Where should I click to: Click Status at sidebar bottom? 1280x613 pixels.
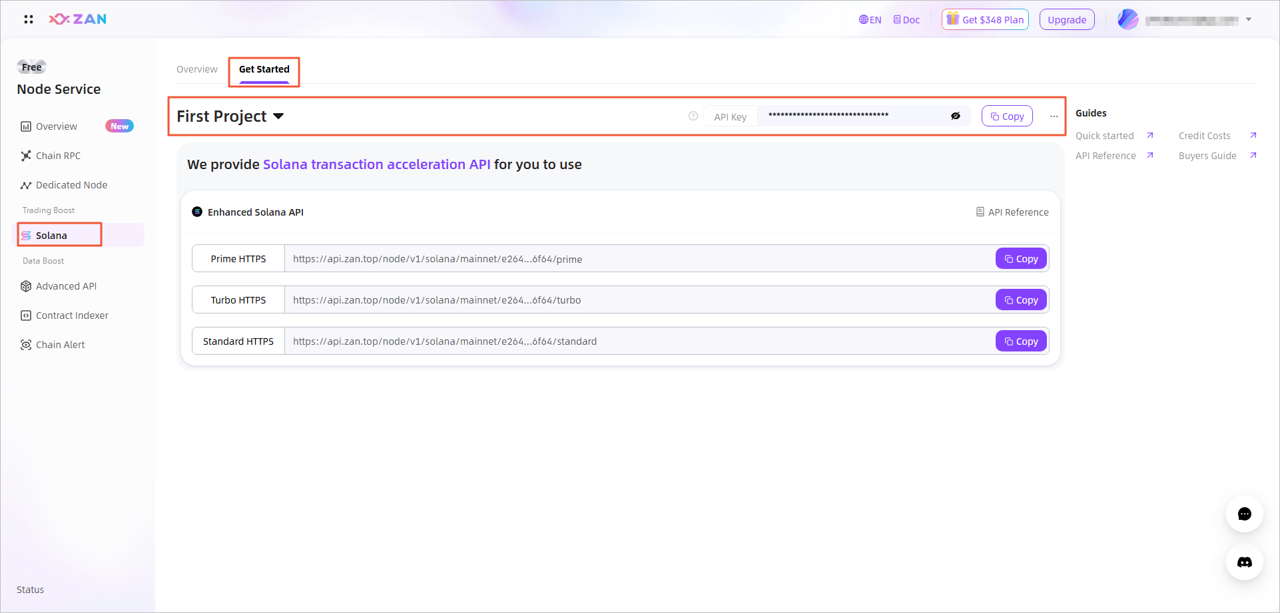pyautogui.click(x=30, y=590)
